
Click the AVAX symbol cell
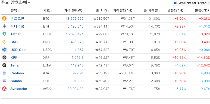[47, 89]
